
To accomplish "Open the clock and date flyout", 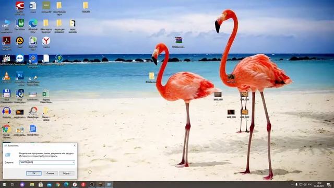I will [319, 184].
